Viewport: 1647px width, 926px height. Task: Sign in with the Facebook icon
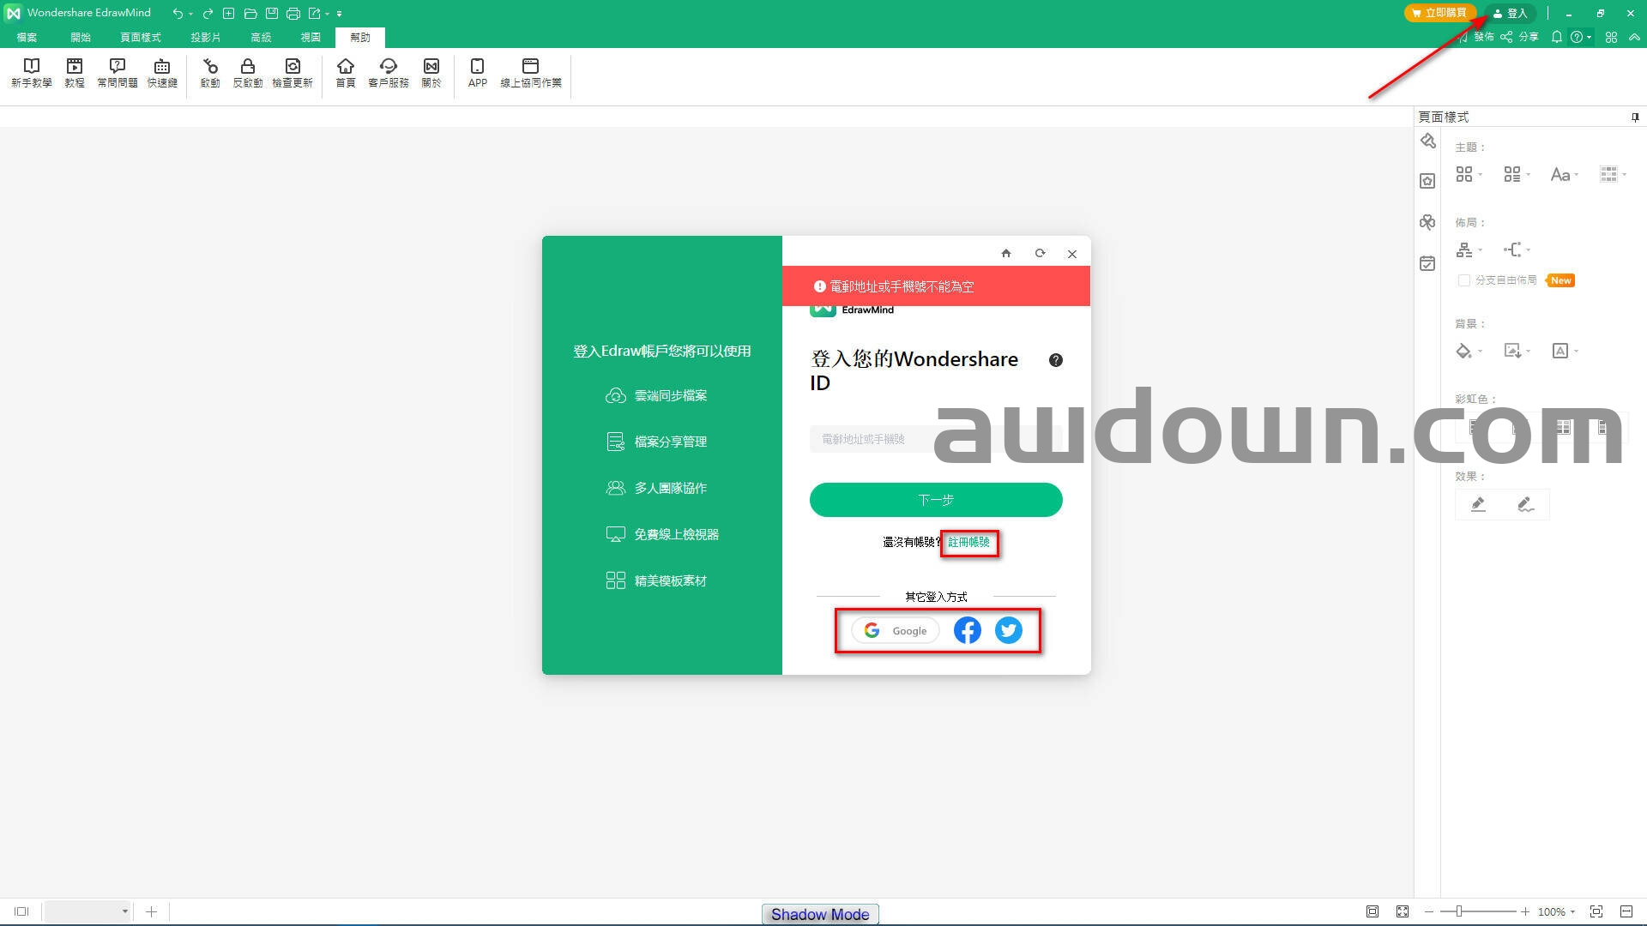click(x=967, y=630)
